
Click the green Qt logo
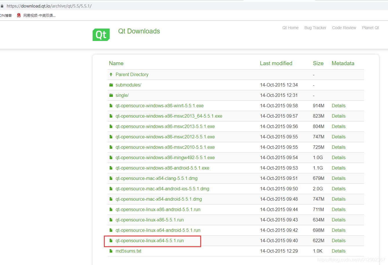[x=101, y=35]
